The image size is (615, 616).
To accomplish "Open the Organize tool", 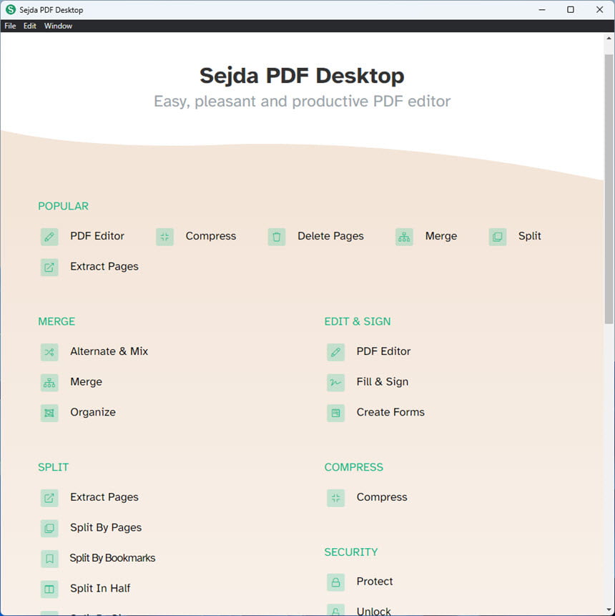I will click(x=93, y=412).
